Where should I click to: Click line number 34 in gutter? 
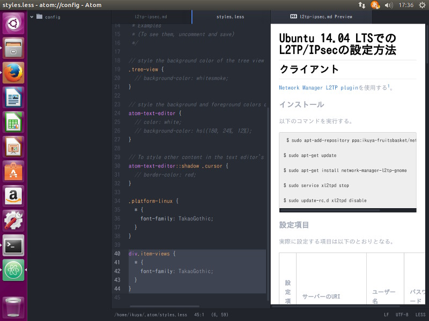[x=117, y=201]
